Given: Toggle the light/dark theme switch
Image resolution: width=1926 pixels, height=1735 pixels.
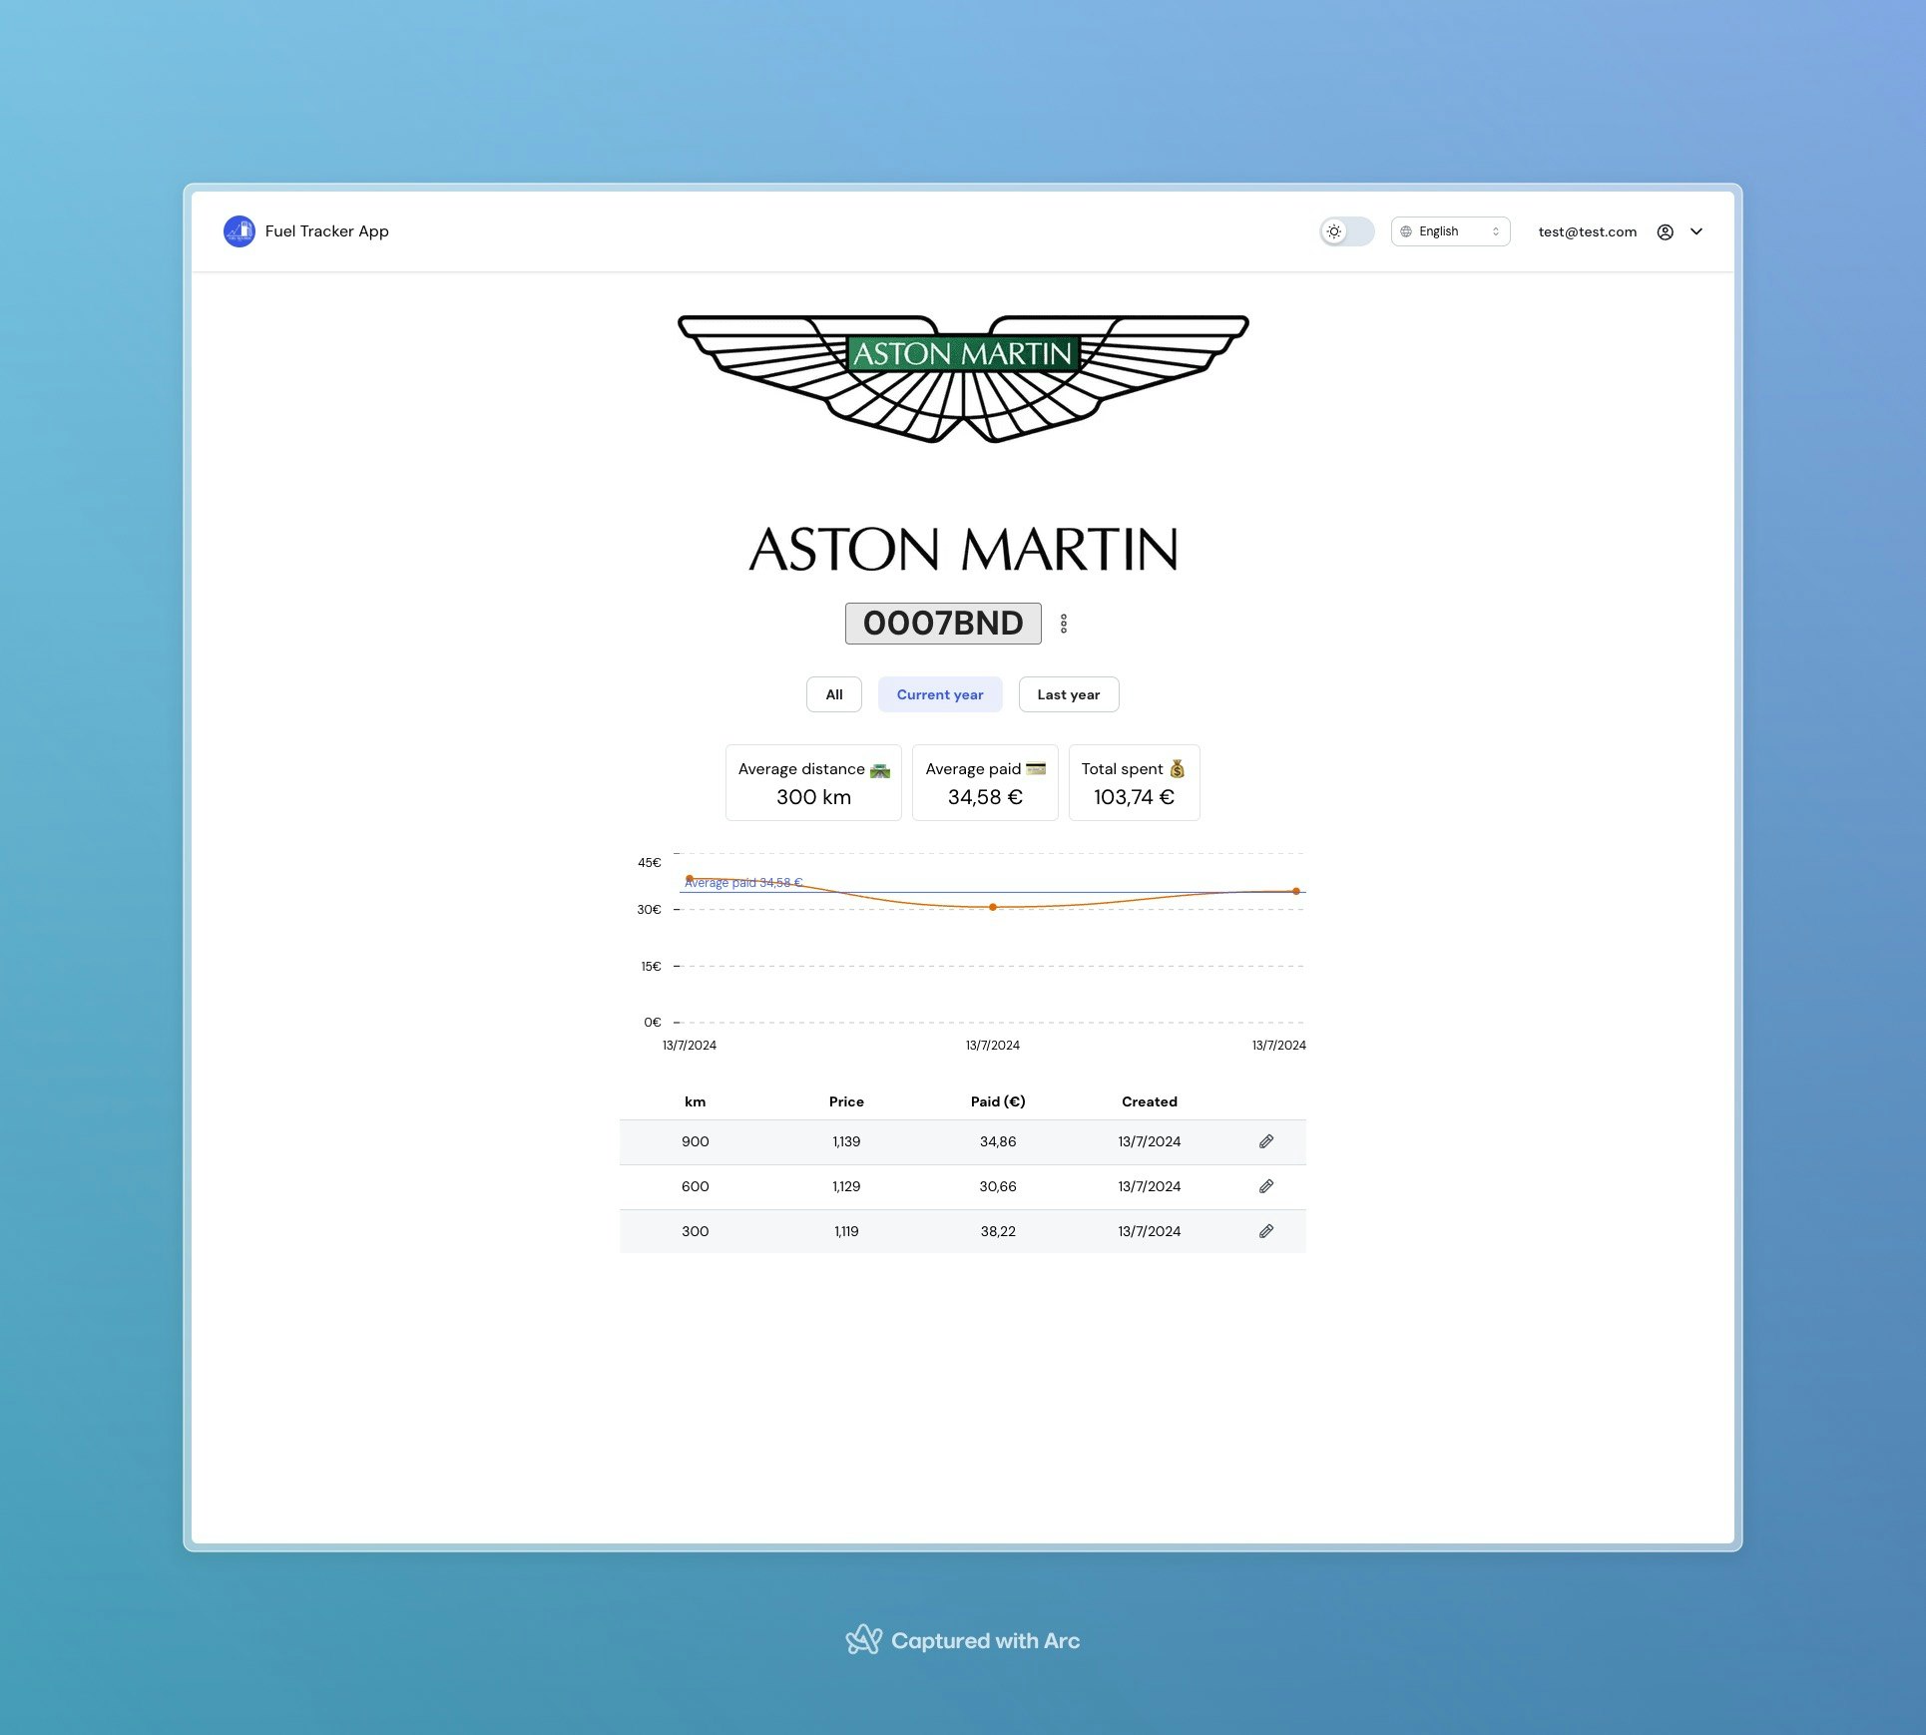Looking at the screenshot, I should pyautogui.click(x=1346, y=231).
